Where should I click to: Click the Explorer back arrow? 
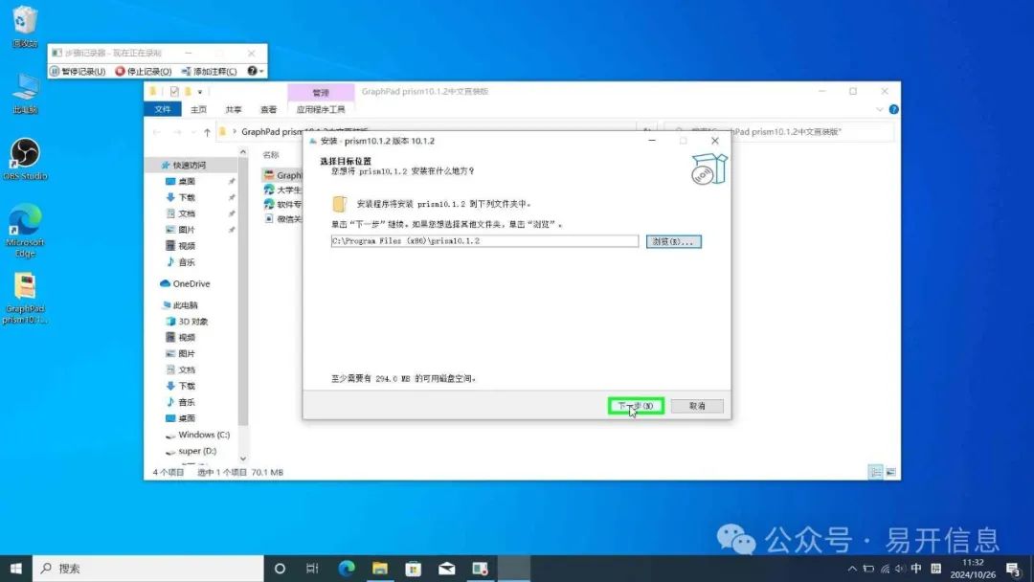(x=157, y=132)
